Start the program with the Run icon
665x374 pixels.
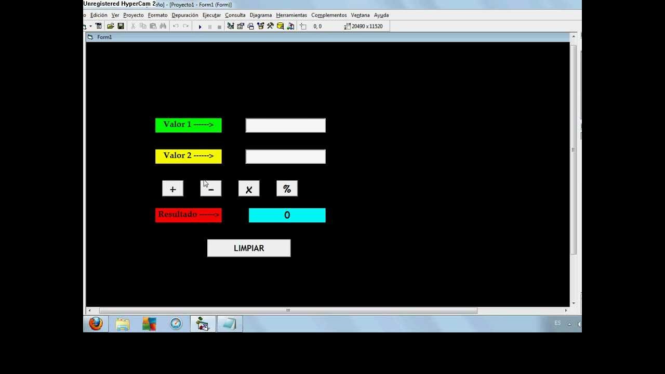200,26
